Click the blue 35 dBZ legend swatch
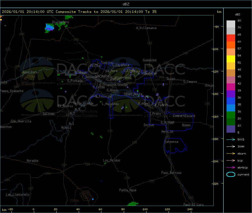 [231, 101]
